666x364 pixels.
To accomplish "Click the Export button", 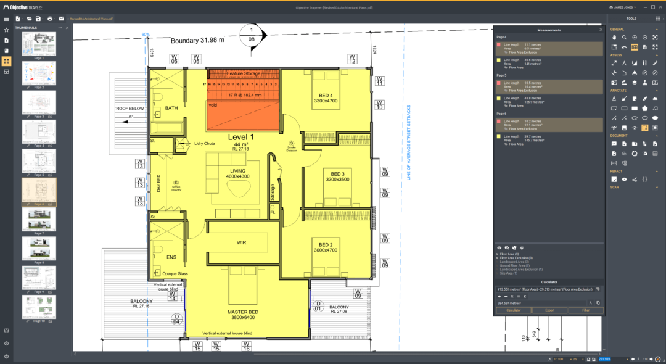I will pos(549,310).
